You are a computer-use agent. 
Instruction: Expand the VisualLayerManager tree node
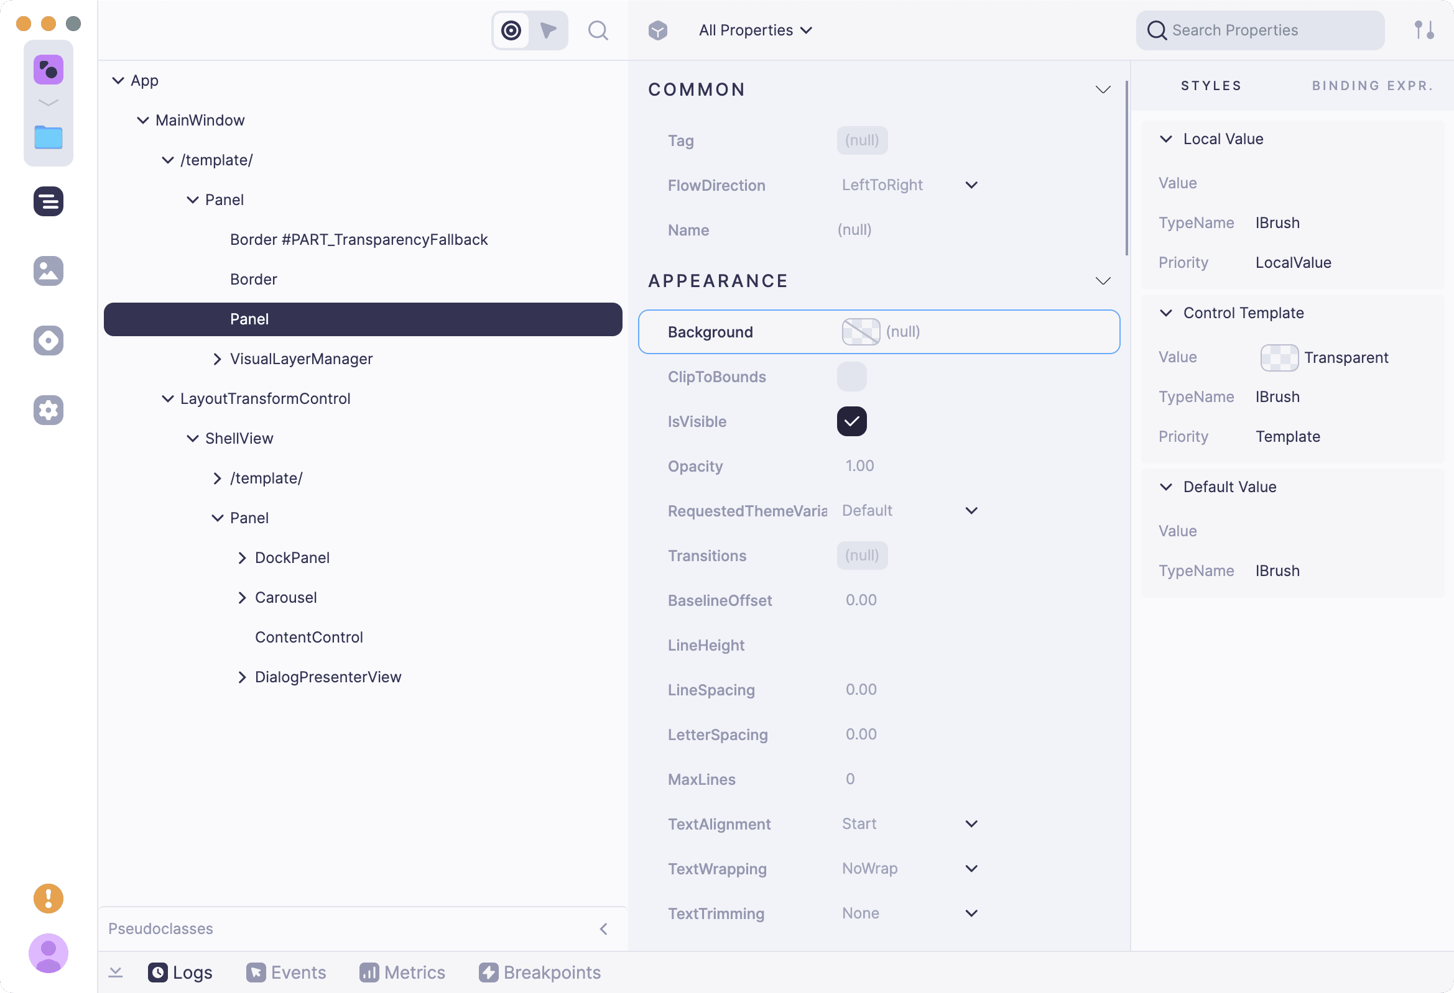(217, 359)
